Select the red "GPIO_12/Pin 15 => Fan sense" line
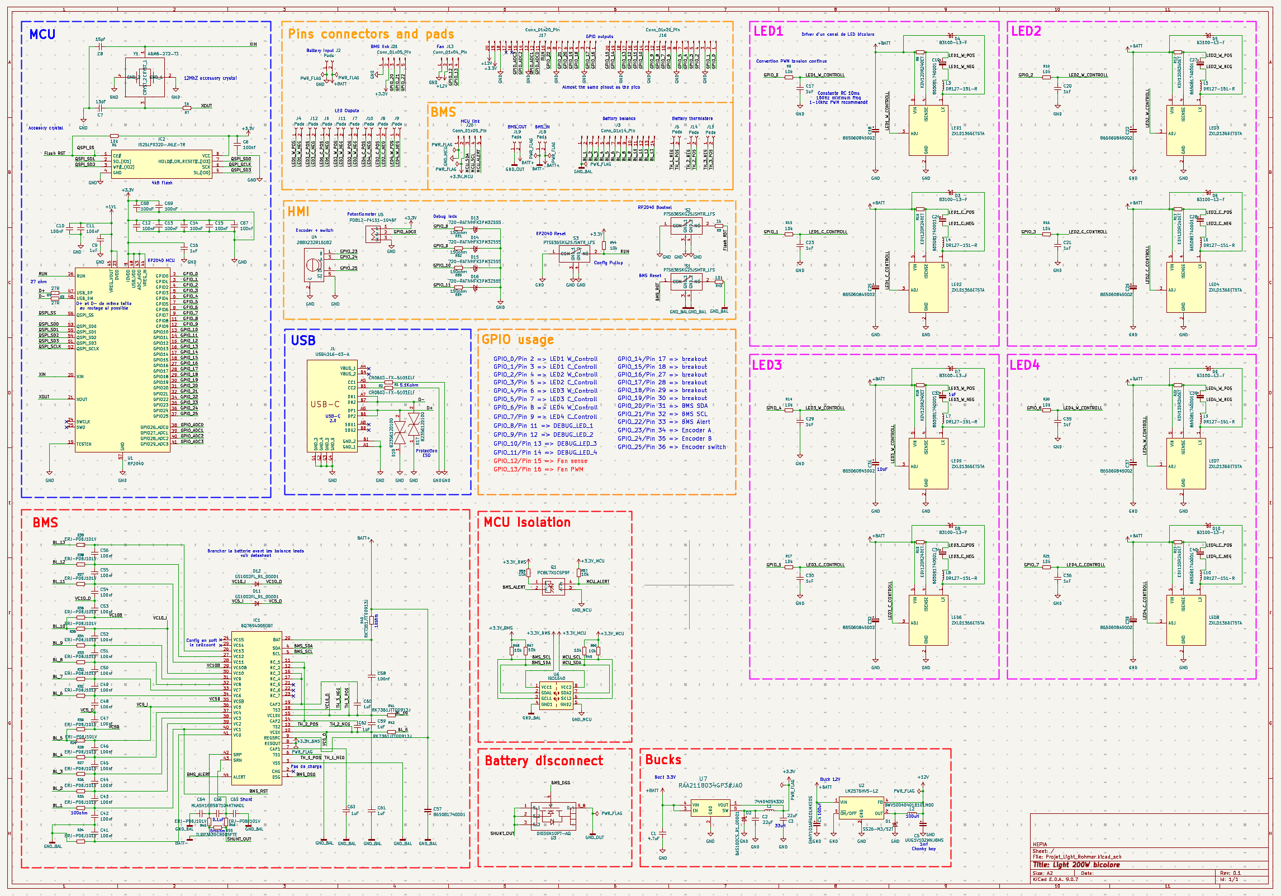The height and width of the screenshot is (896, 1281). [x=540, y=461]
